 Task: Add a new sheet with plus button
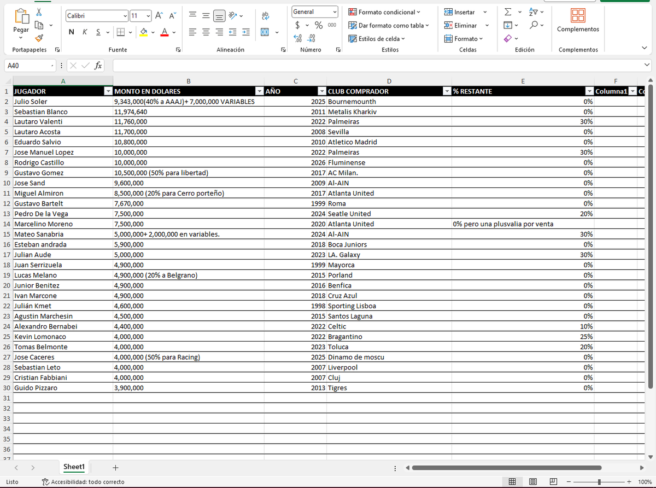115,468
